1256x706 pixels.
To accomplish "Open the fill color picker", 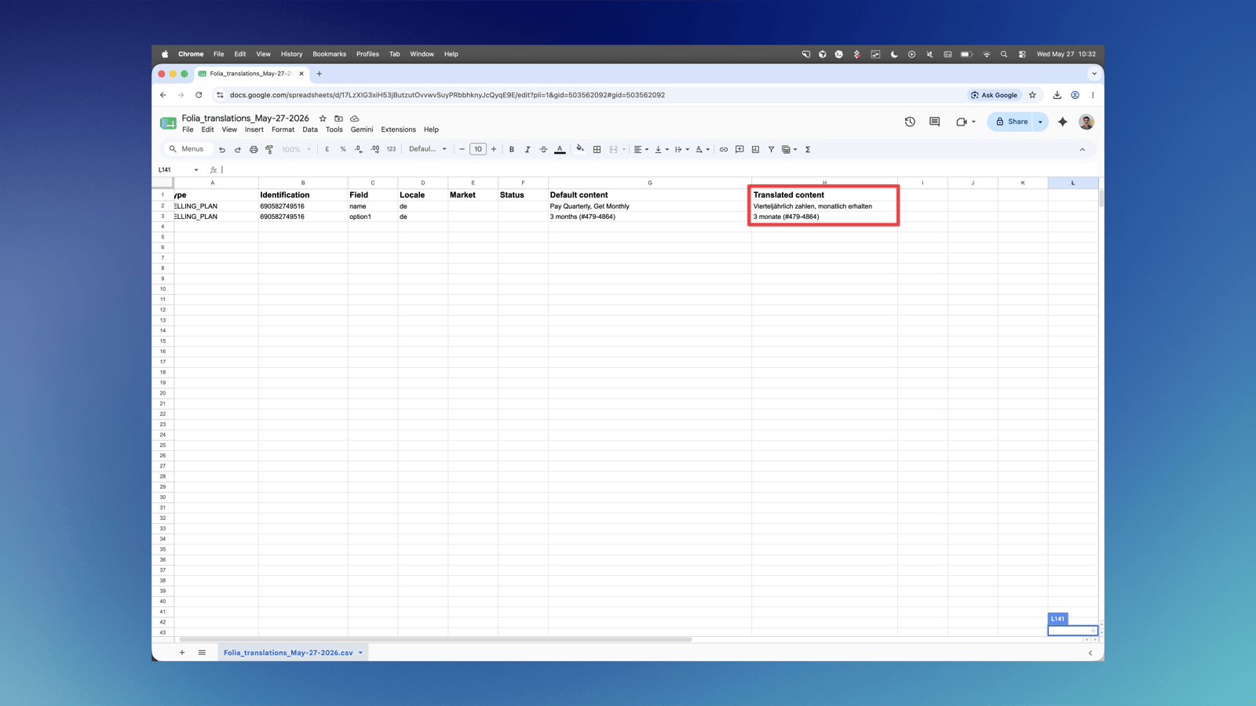I will coord(580,149).
